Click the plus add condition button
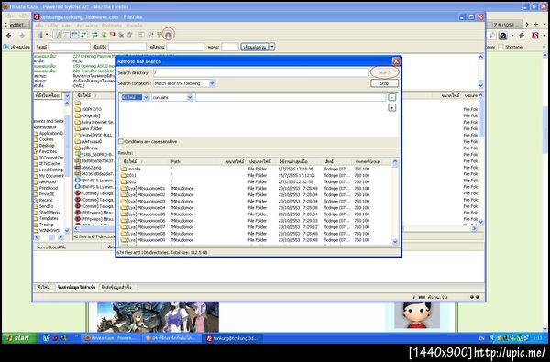Image resolution: width=550 pixels, height=362 pixels. (x=392, y=108)
